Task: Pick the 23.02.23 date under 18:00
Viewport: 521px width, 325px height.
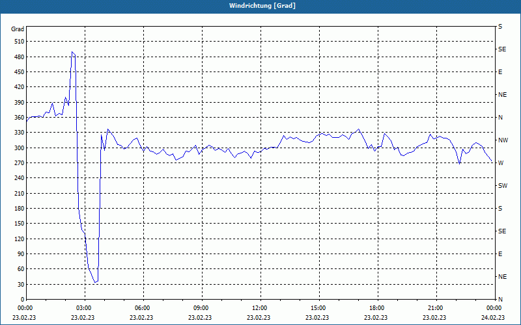Action: tap(376, 318)
